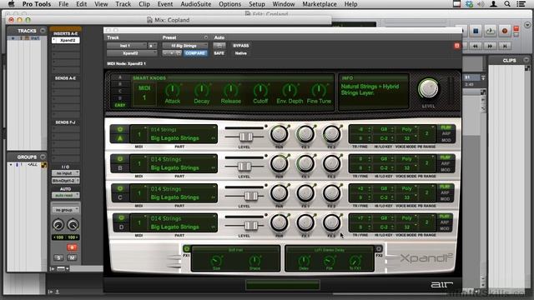Open the Big Strings preset dropdown
The height and width of the screenshot is (300, 534).
click(x=185, y=46)
